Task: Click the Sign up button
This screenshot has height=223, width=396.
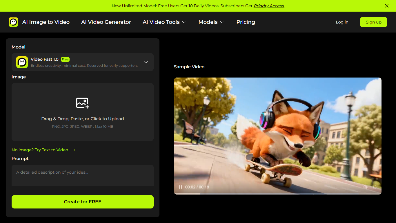Action: [373, 22]
